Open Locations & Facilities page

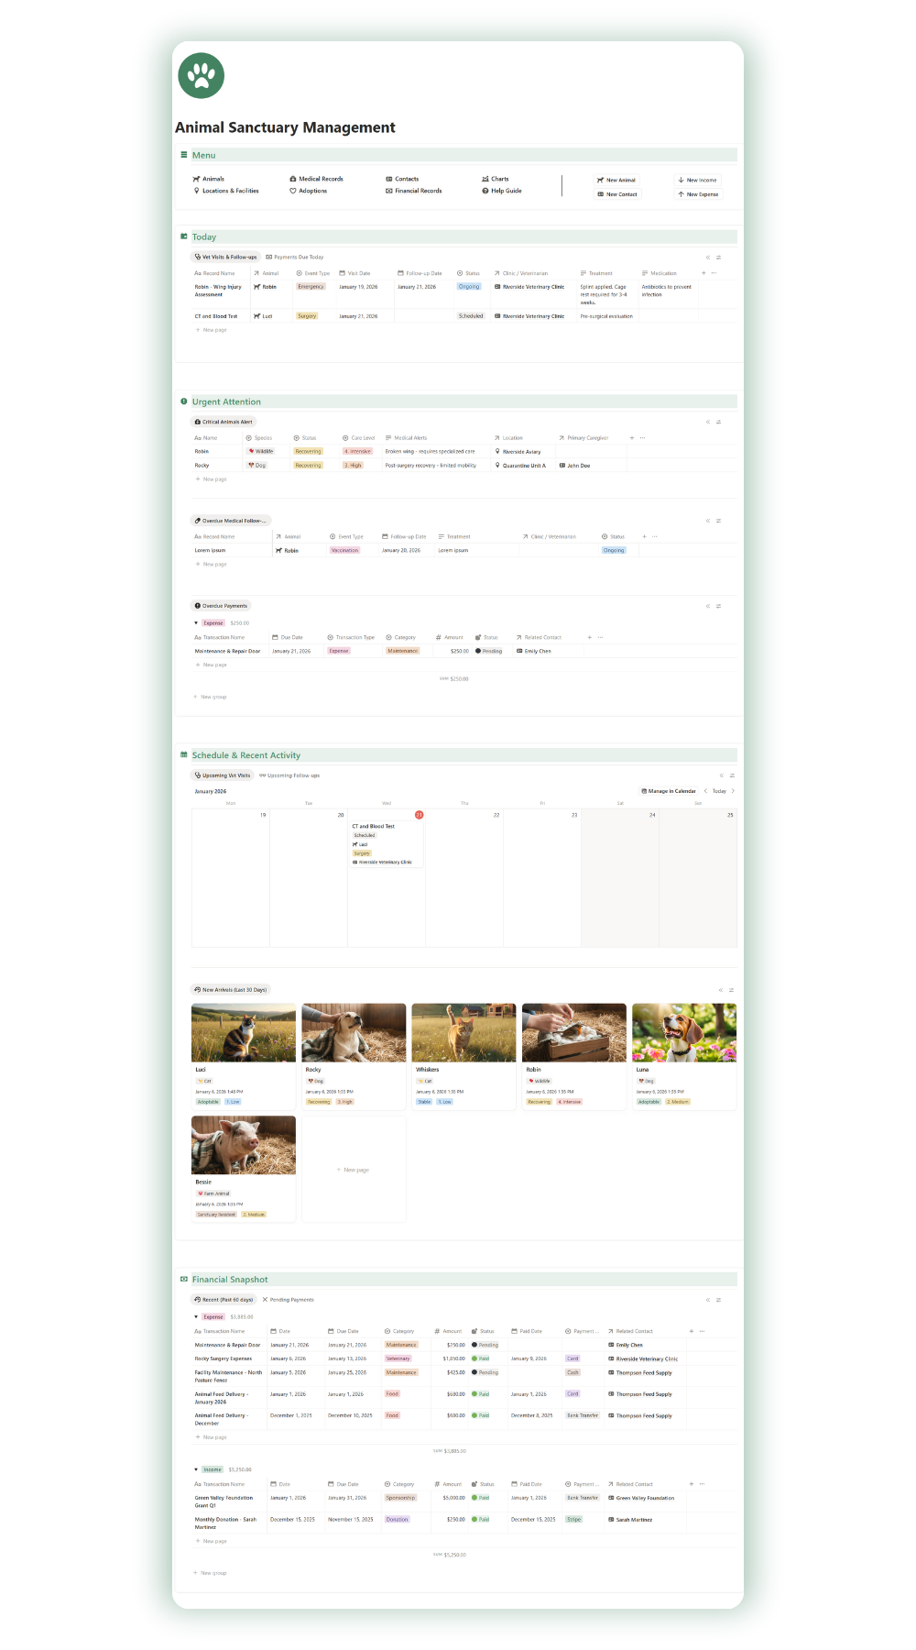pos(226,191)
